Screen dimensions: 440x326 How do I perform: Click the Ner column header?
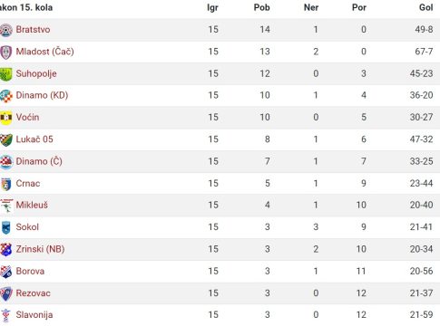coord(311,7)
